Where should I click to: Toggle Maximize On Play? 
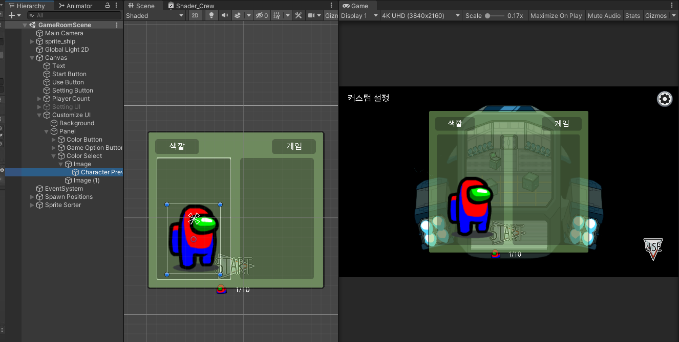point(556,15)
